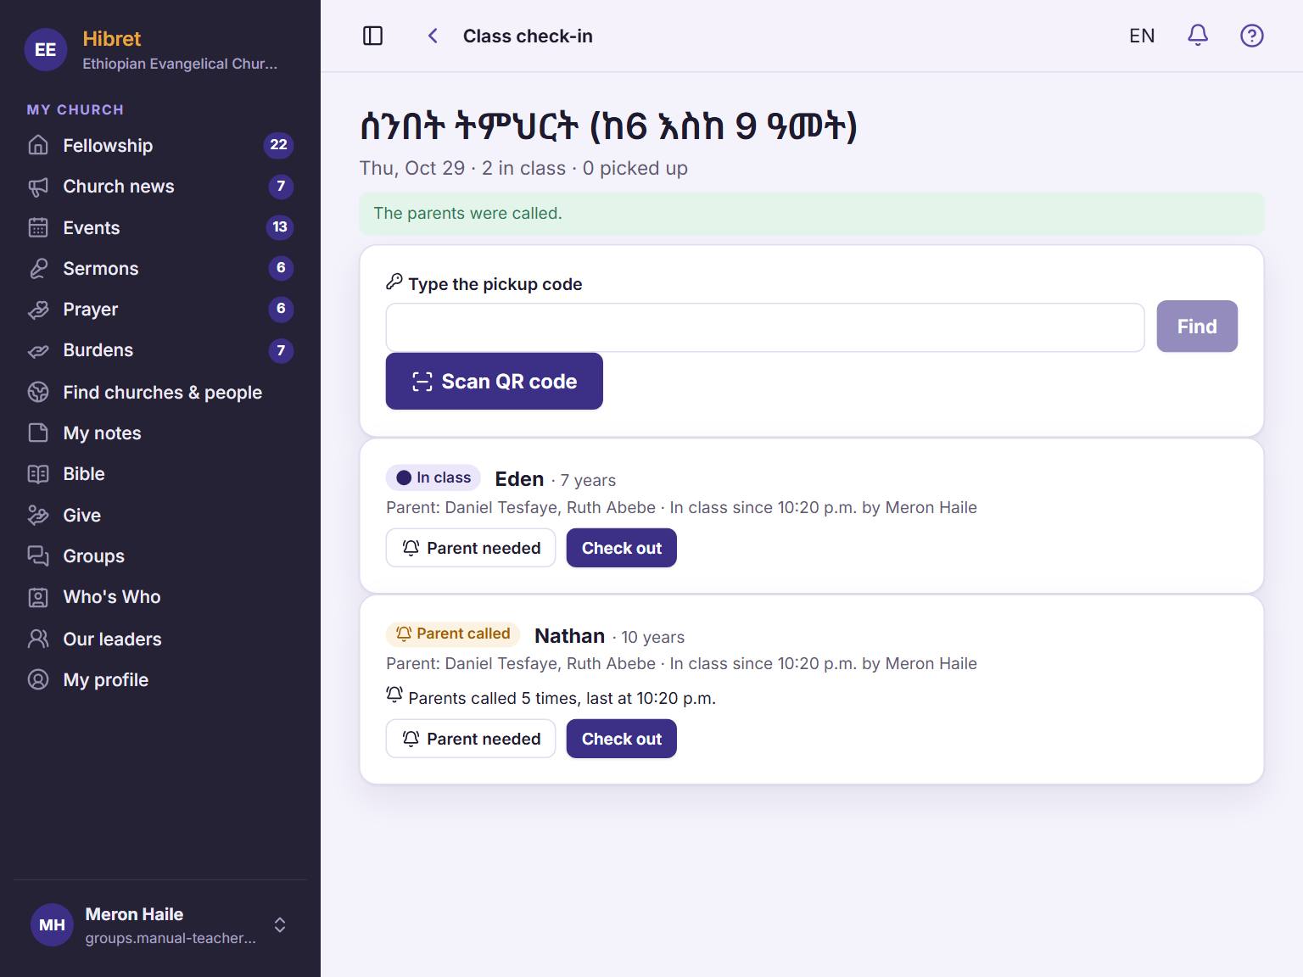The height and width of the screenshot is (977, 1303).
Task: Click the Who's Who contact icon
Action: point(38,597)
